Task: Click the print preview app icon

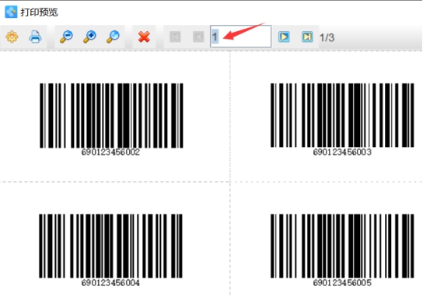Action: point(11,12)
